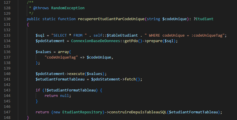Click the getPdo method call

(131, 41)
